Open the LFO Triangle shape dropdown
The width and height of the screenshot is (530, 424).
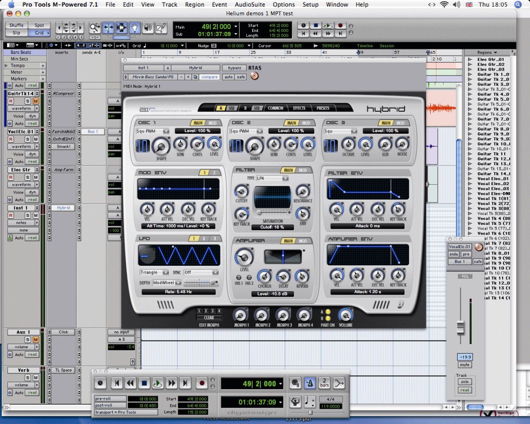(154, 273)
